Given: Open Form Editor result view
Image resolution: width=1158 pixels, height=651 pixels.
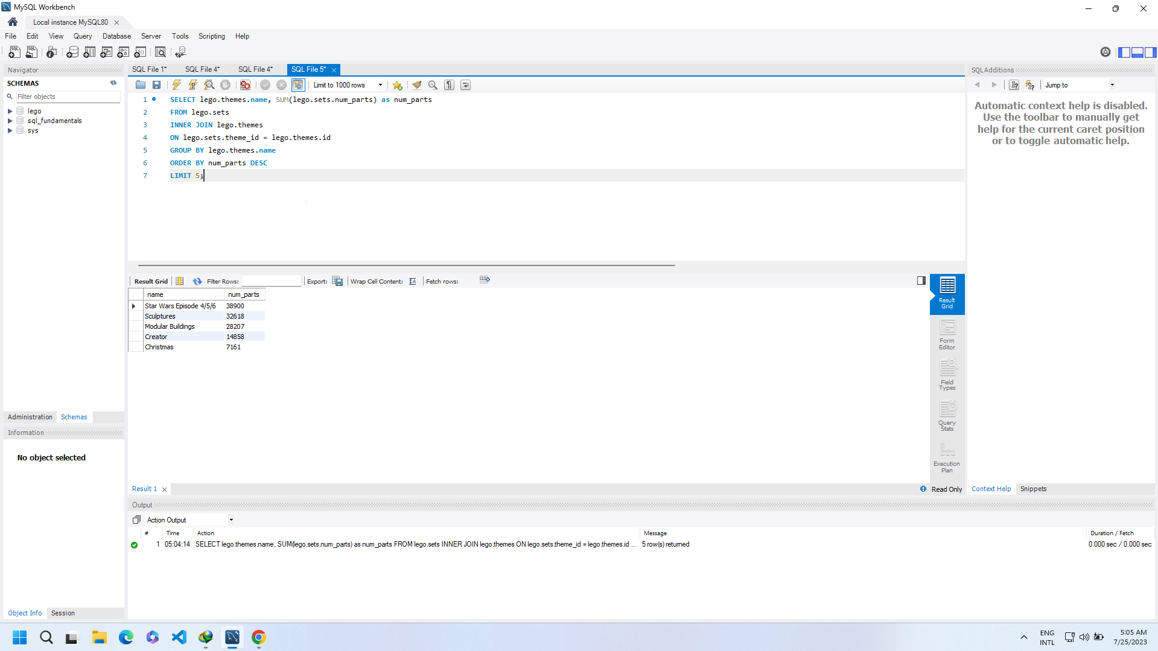Looking at the screenshot, I should tap(947, 335).
